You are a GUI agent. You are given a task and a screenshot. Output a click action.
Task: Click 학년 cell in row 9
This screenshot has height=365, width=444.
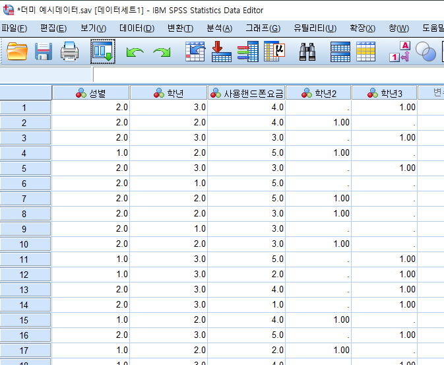click(168, 229)
